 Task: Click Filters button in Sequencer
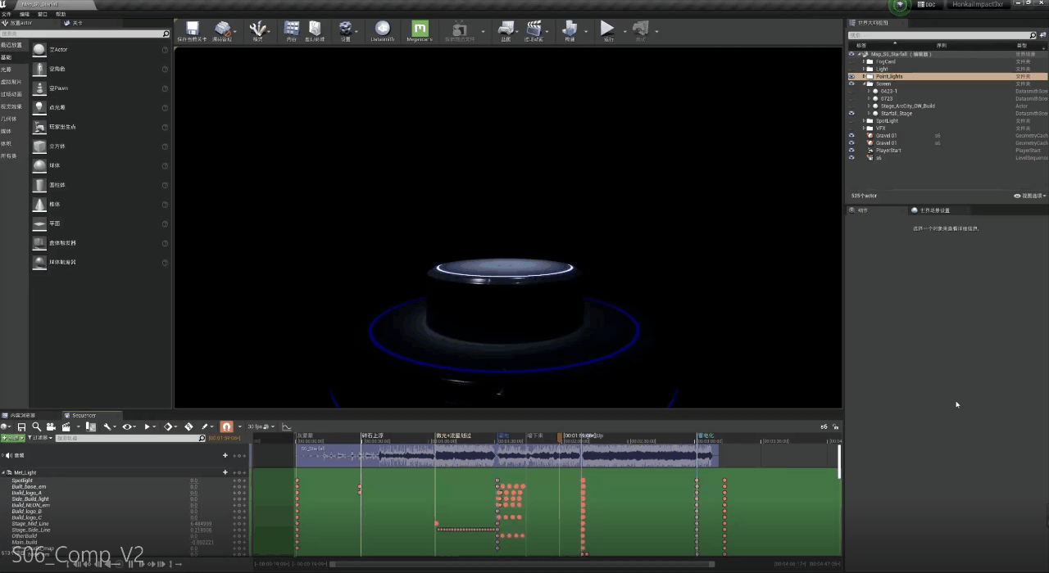pos(40,438)
